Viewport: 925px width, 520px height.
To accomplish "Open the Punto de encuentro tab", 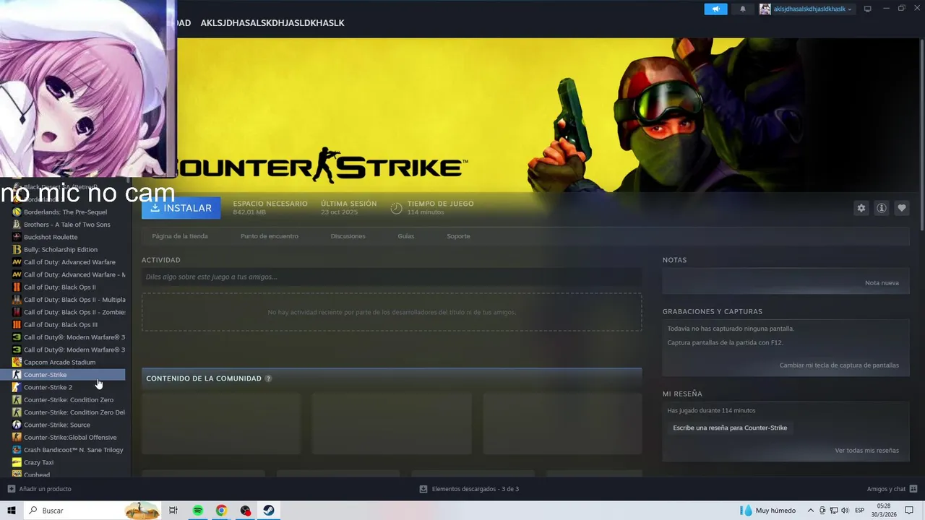I will 269,236.
